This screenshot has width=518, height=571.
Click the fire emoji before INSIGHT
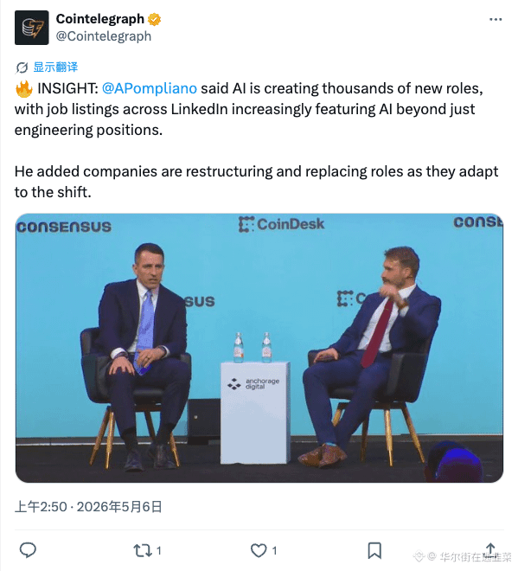click(24, 89)
